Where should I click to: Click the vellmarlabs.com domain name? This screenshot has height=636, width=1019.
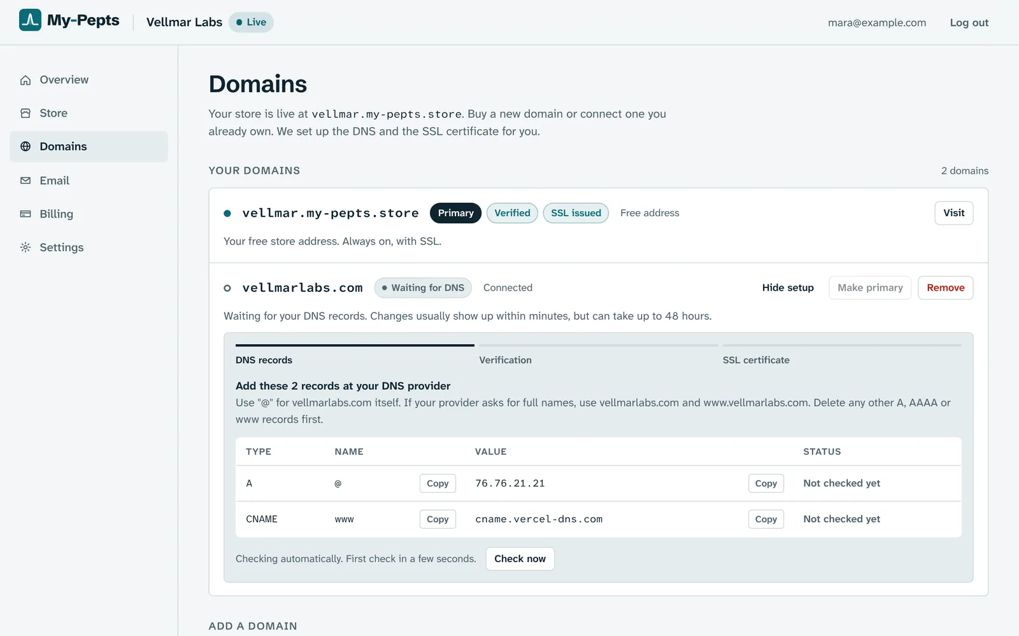[x=303, y=287]
